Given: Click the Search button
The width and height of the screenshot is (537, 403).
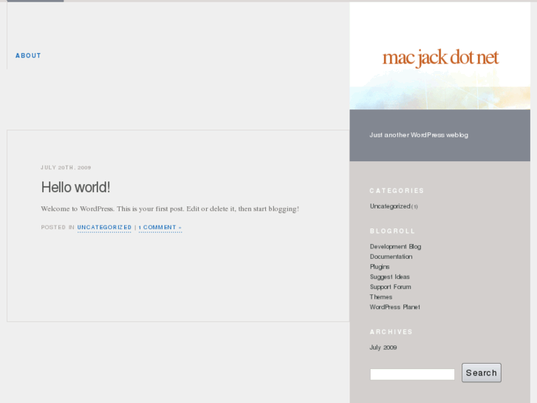Looking at the screenshot, I should (482, 373).
